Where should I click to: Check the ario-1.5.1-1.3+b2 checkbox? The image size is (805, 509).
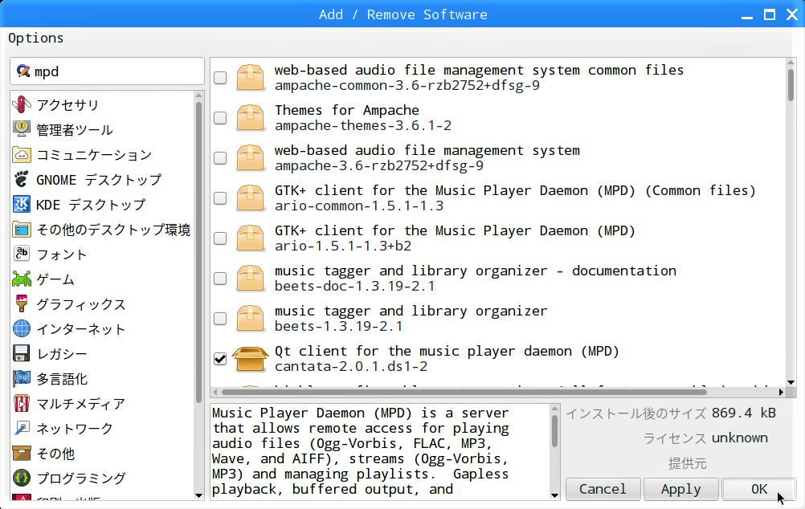pyautogui.click(x=220, y=238)
